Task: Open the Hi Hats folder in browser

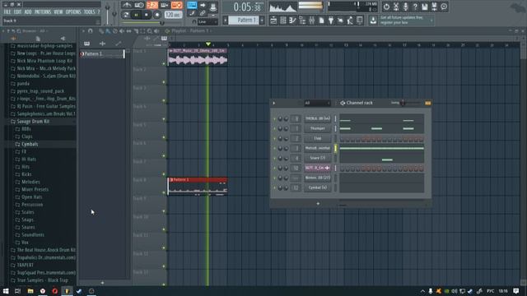Action: point(29,159)
